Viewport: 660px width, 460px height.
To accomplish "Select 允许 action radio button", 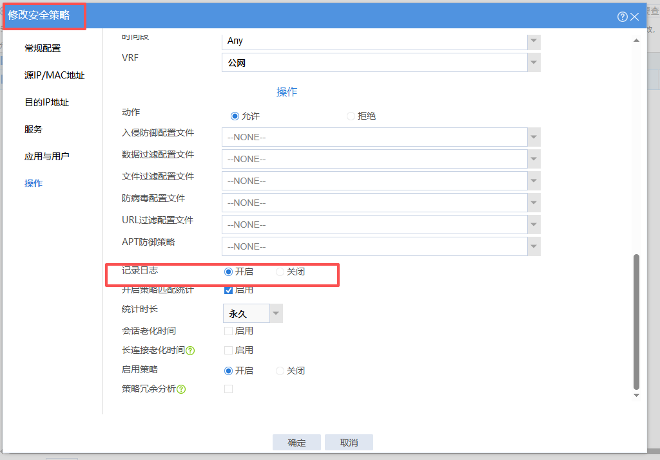I will point(235,116).
